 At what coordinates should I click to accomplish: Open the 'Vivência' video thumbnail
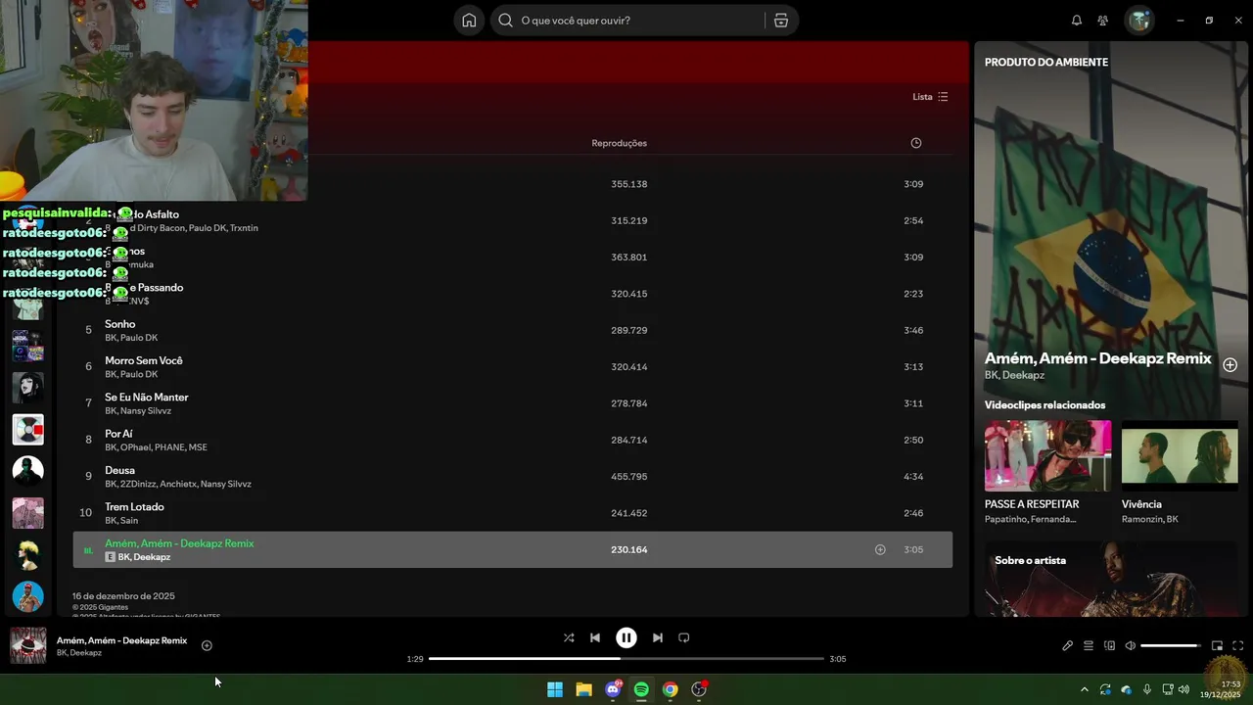(1180, 455)
